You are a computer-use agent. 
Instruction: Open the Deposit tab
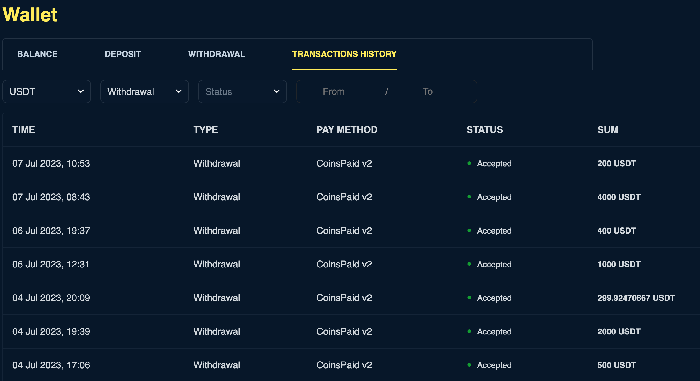[123, 54]
